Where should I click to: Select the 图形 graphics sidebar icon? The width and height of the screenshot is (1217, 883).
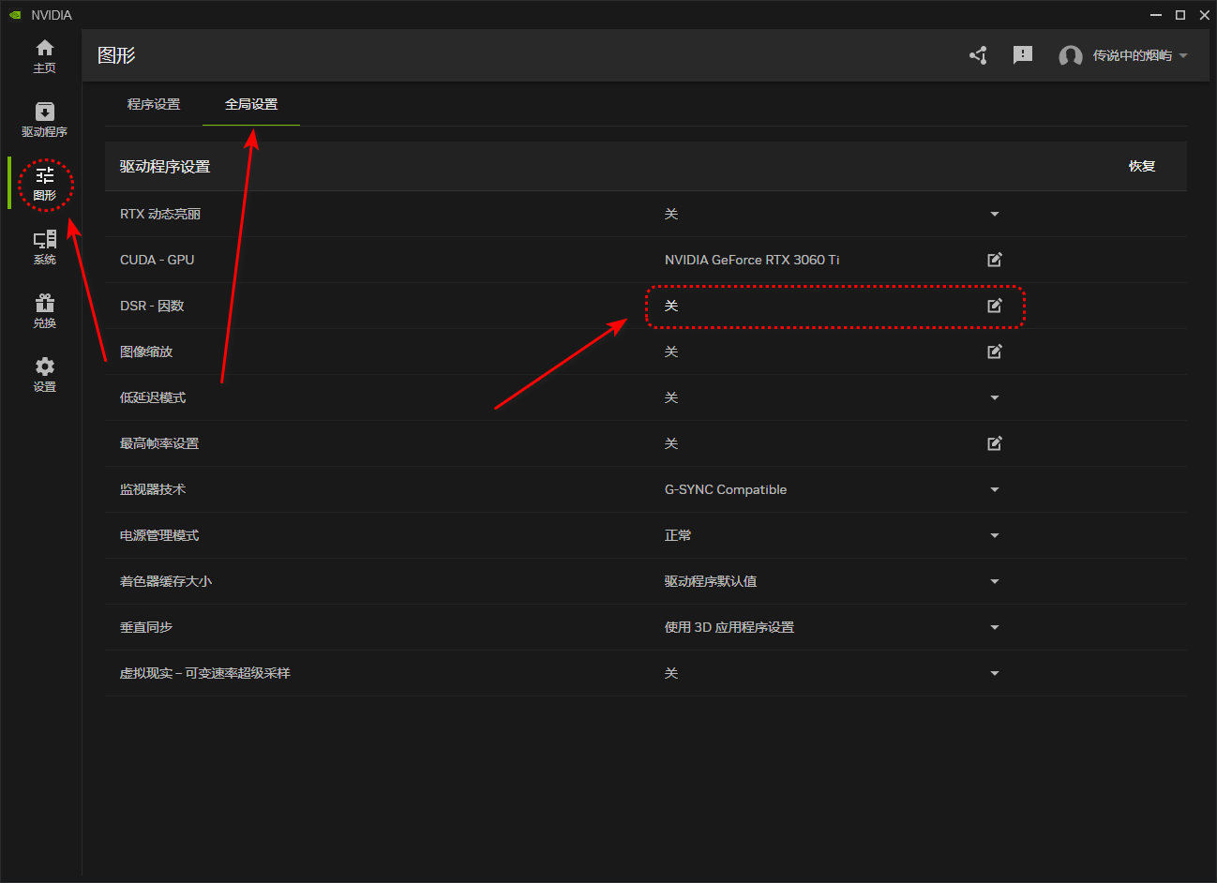44,185
